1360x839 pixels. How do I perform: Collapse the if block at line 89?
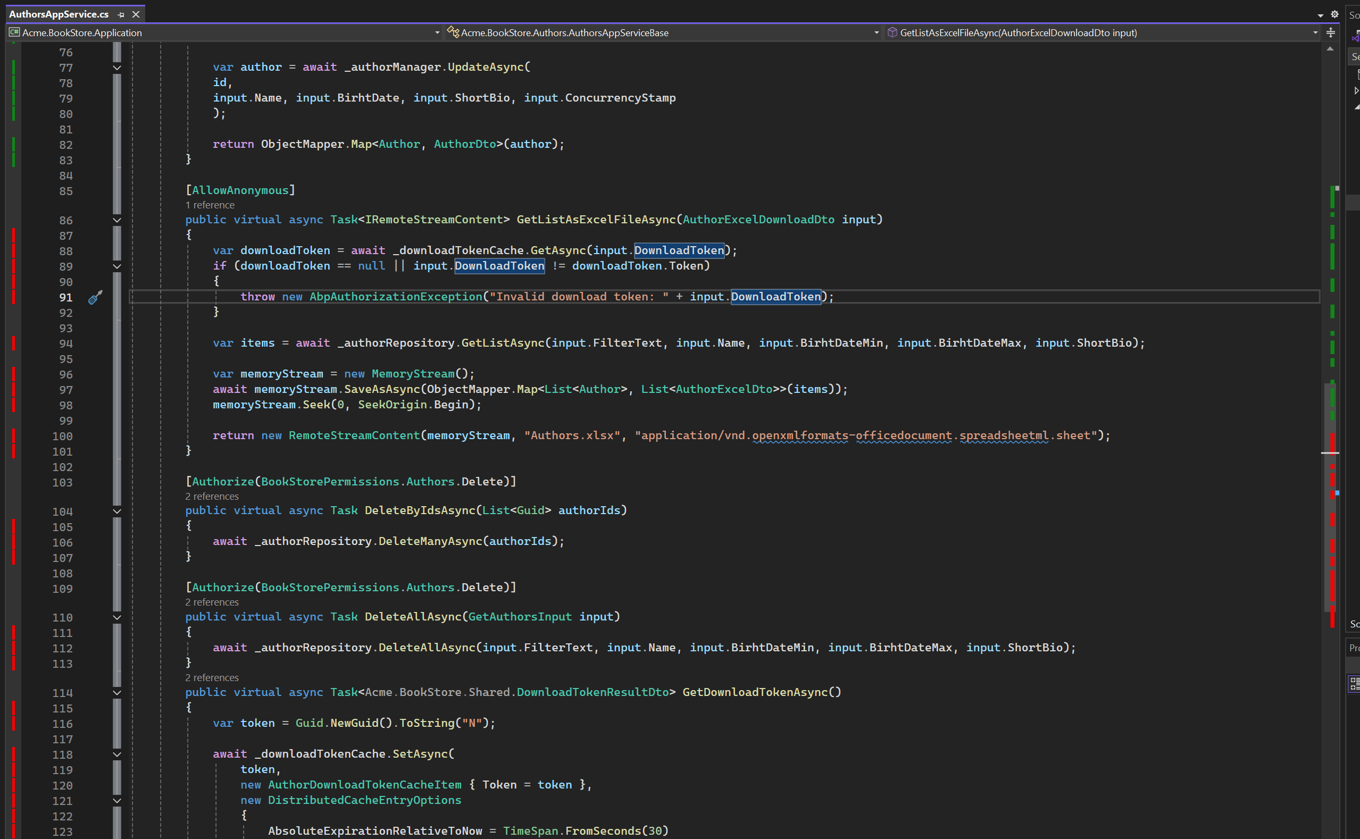point(117,266)
